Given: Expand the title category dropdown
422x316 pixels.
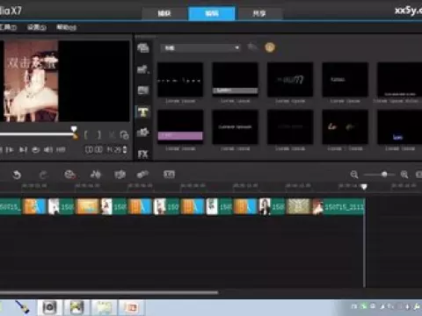Looking at the screenshot, I should 200,48.
